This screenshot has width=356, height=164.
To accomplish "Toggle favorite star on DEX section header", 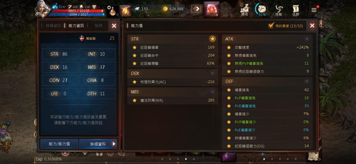I will 212,73.
